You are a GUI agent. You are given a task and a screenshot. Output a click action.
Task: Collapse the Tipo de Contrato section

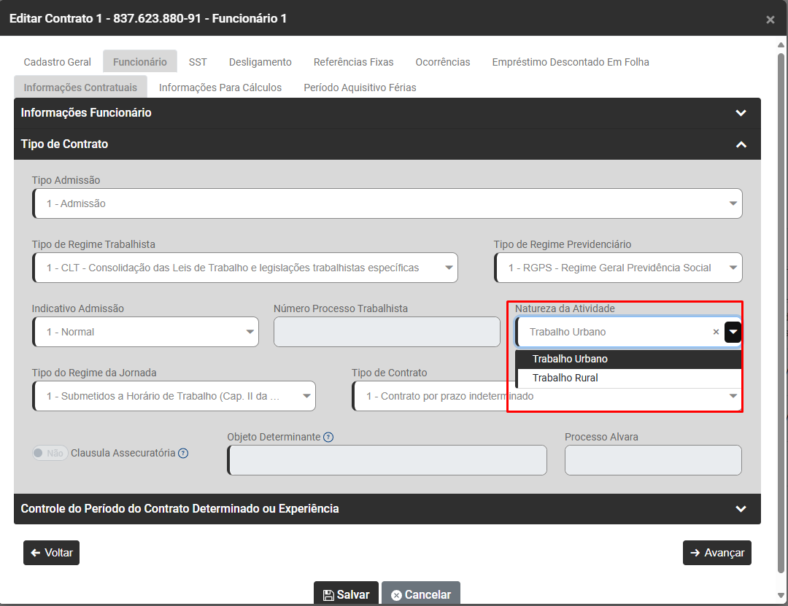741,144
